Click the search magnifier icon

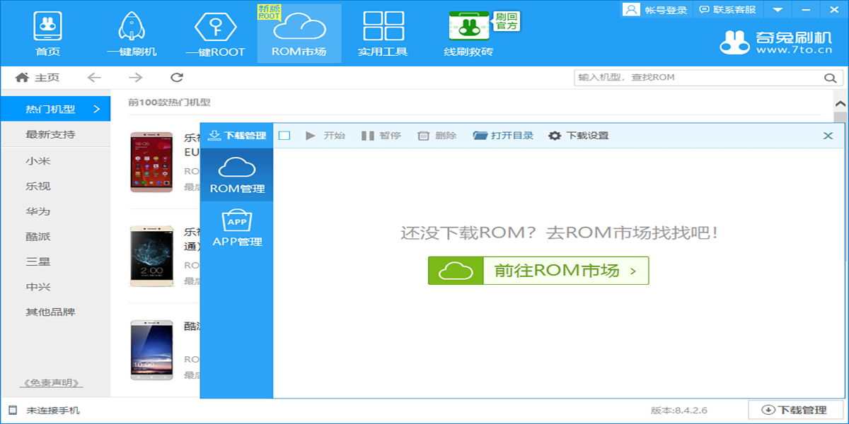click(x=829, y=78)
